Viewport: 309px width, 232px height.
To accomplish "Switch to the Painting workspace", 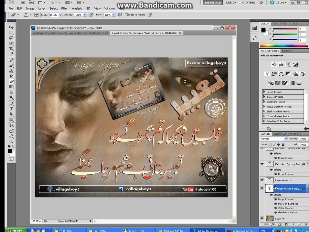I will click(248, 3).
